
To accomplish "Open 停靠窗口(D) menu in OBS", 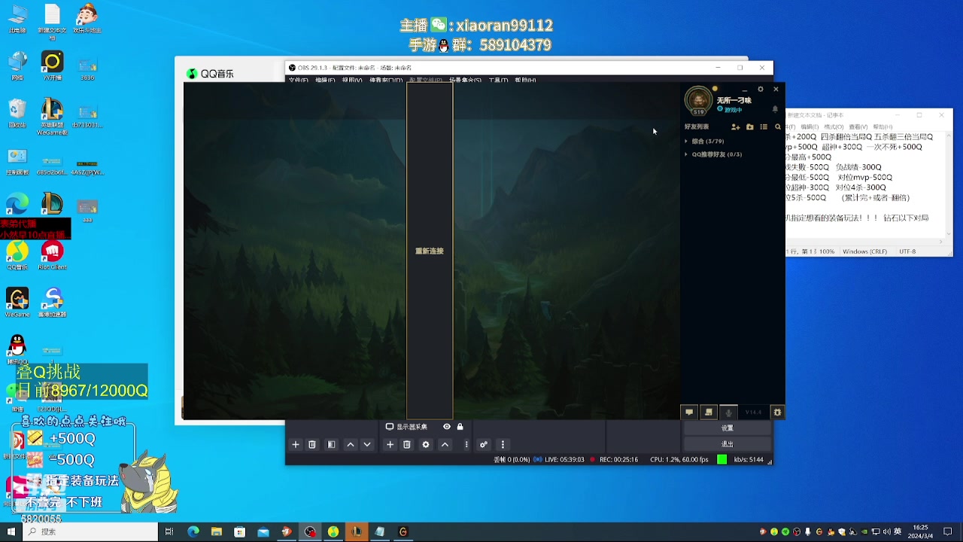I will tap(385, 80).
